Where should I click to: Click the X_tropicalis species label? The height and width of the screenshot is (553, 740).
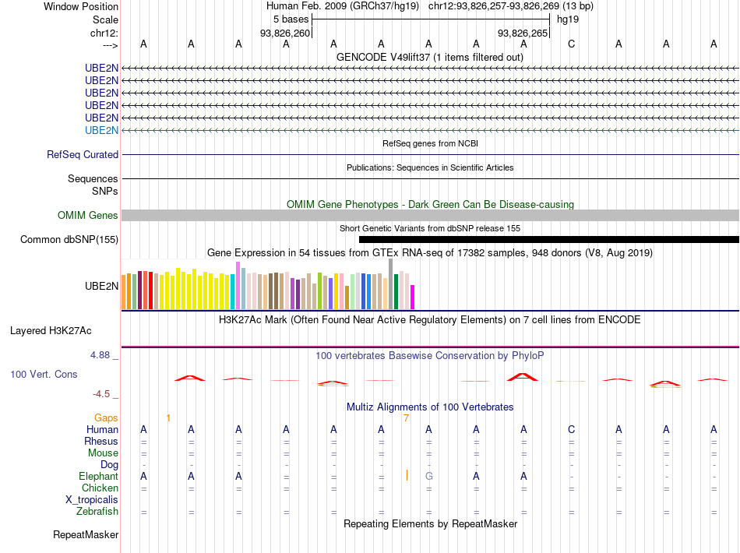(92, 500)
